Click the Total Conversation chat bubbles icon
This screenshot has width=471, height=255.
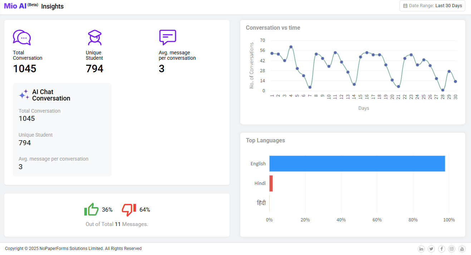point(22,38)
